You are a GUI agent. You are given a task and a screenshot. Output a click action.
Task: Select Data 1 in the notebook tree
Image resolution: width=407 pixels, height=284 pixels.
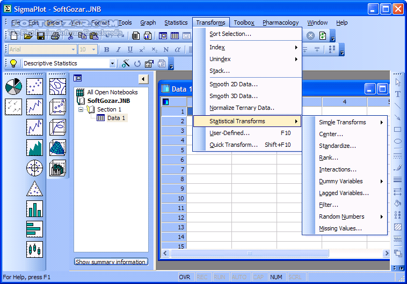point(116,118)
